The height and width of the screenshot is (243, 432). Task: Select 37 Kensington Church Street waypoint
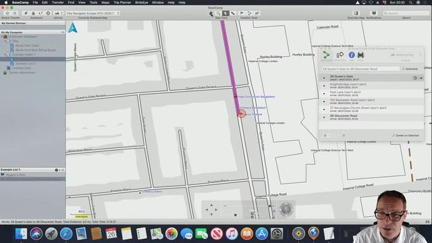(371, 109)
